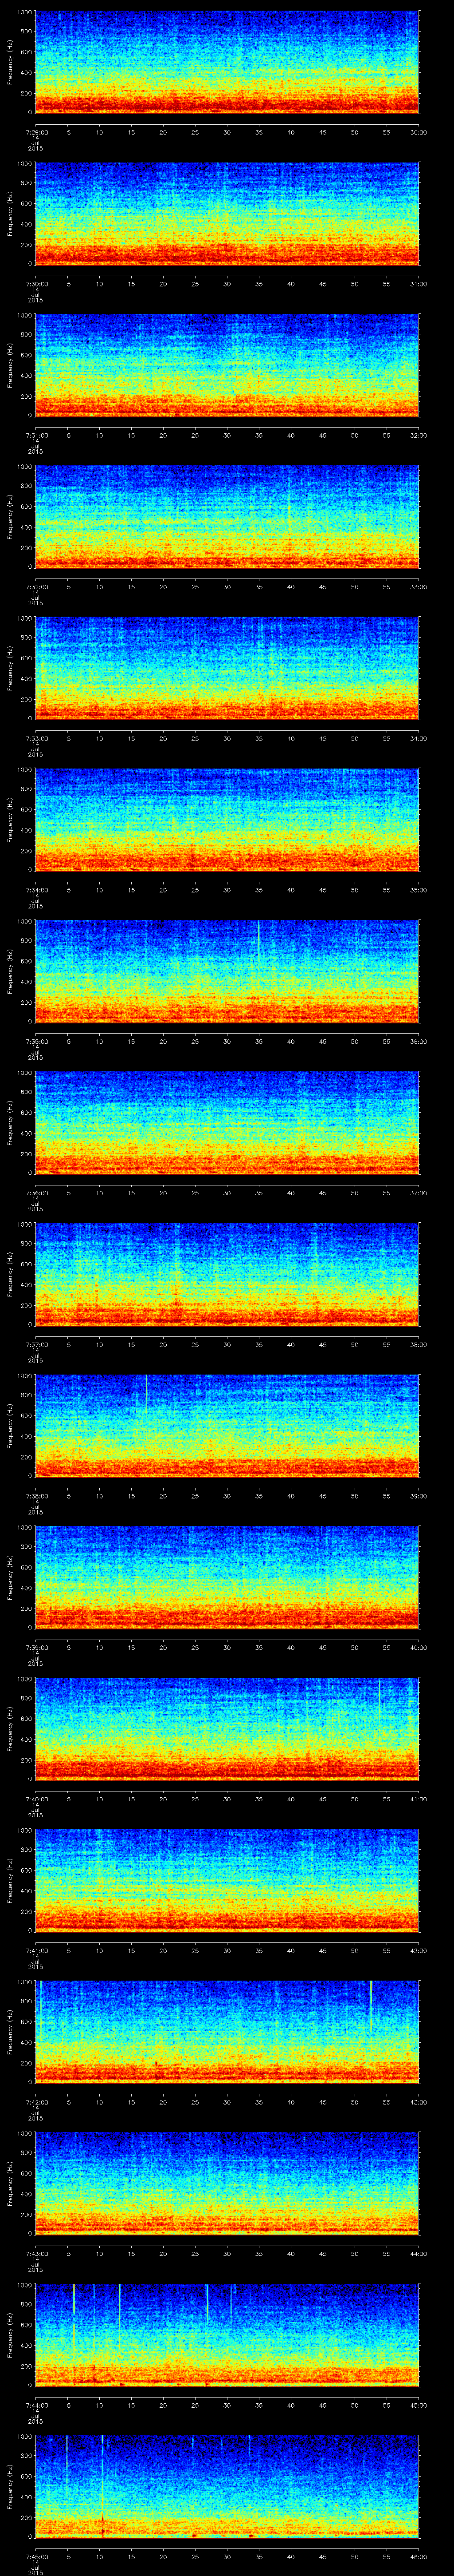View the spectrogram panel starting at 7:35:00
This screenshot has width=454, height=2576.
(x=227, y=970)
